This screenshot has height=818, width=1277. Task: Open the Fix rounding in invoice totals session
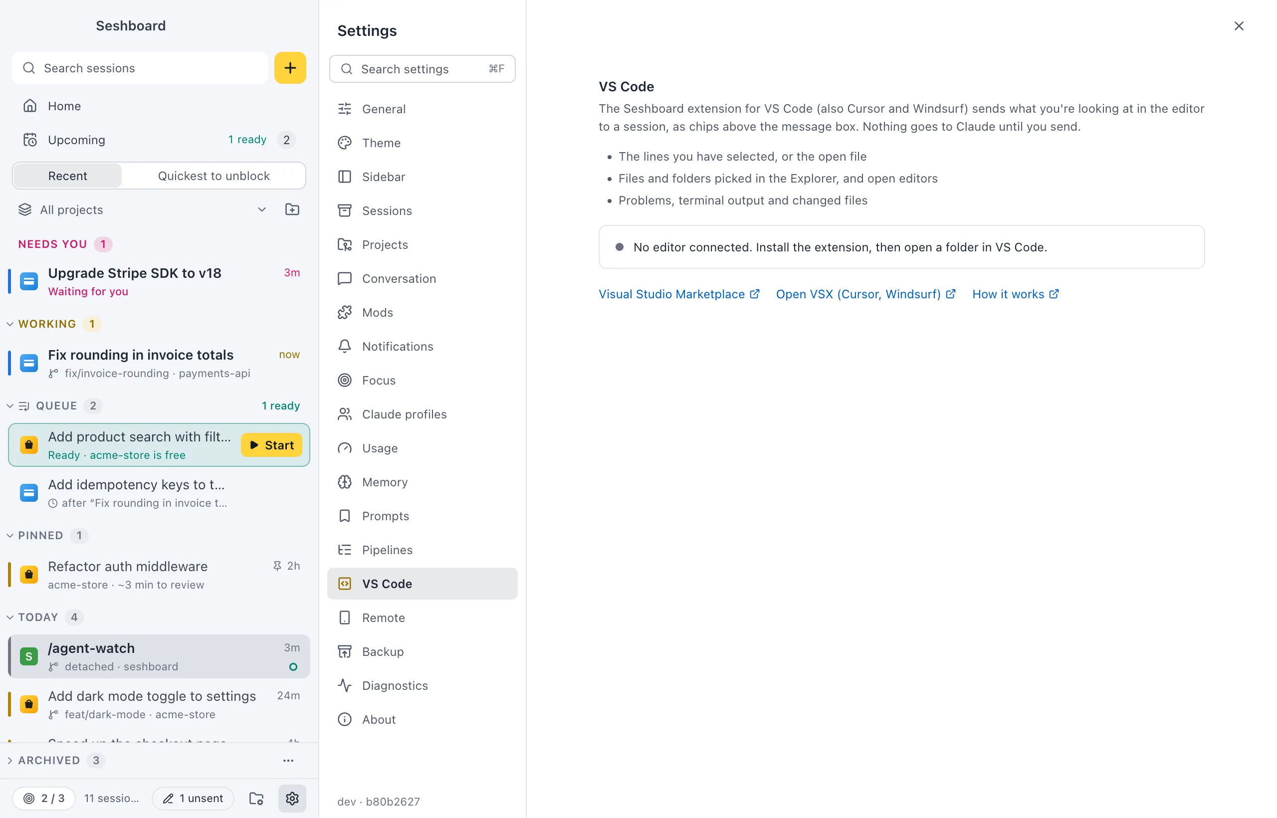[x=159, y=363]
